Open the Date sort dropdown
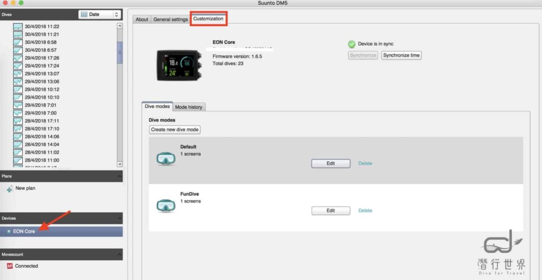Screen dimensions: 542x280 click(100, 14)
